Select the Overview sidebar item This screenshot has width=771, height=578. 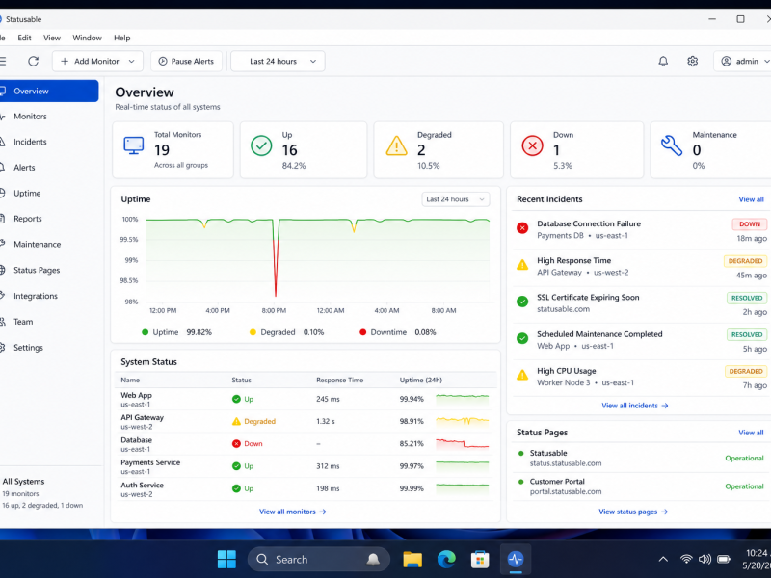pos(49,91)
